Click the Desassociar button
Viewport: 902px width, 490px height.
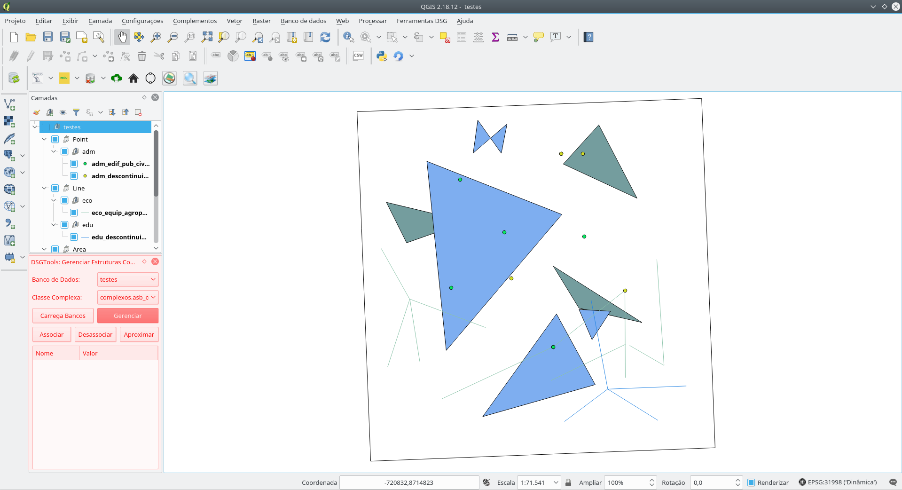(x=95, y=334)
